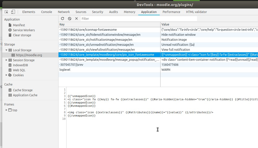The height and width of the screenshot is (148, 258).
Task: Click the IndexedDB database icon
Action: pos(10,65)
